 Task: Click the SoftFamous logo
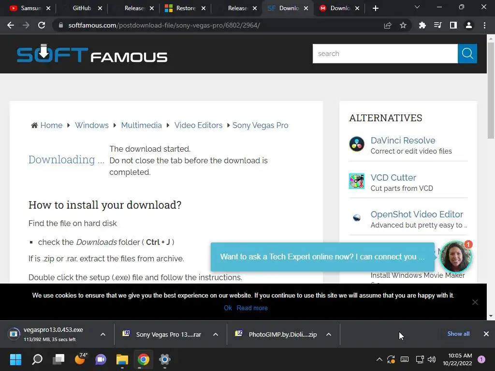tap(92, 54)
